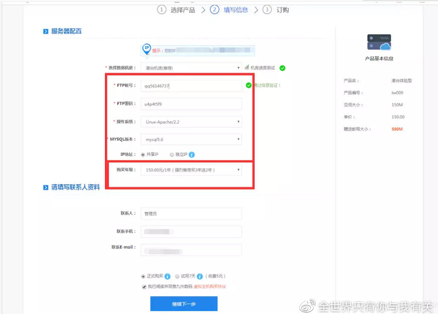Viewport: 438px width, 317px height.
Task: Open the 选择数据机房 dropdown
Action: 191,68
